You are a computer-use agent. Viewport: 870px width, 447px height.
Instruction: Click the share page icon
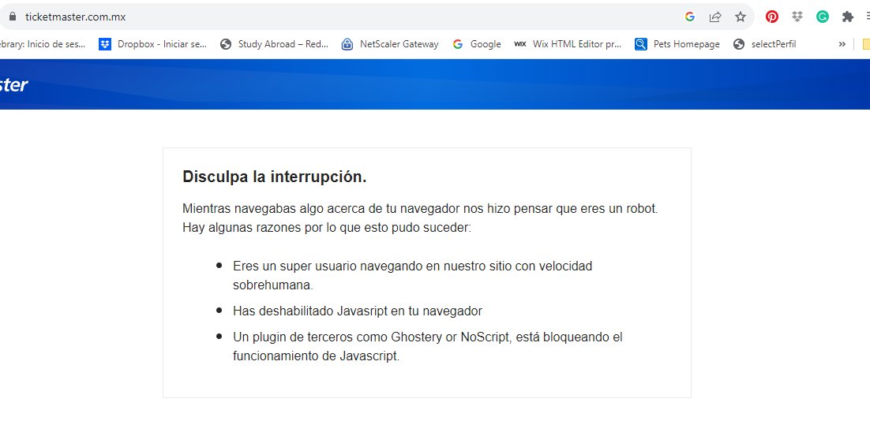coord(715,17)
